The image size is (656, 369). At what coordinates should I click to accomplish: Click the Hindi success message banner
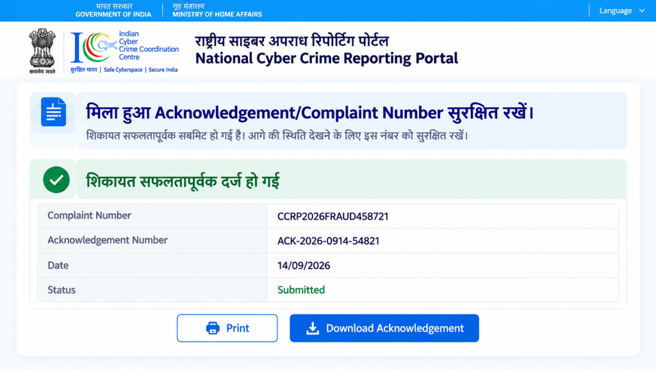pos(329,179)
